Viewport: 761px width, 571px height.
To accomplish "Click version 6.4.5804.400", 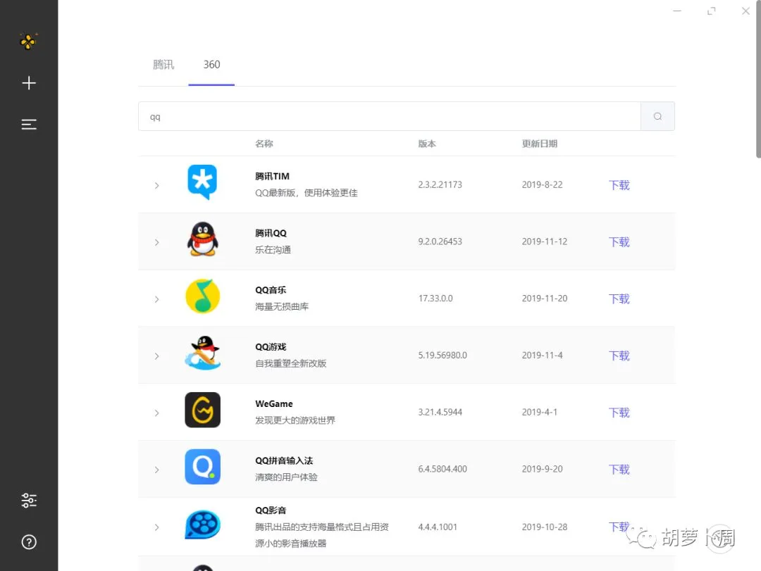I will [x=443, y=469].
